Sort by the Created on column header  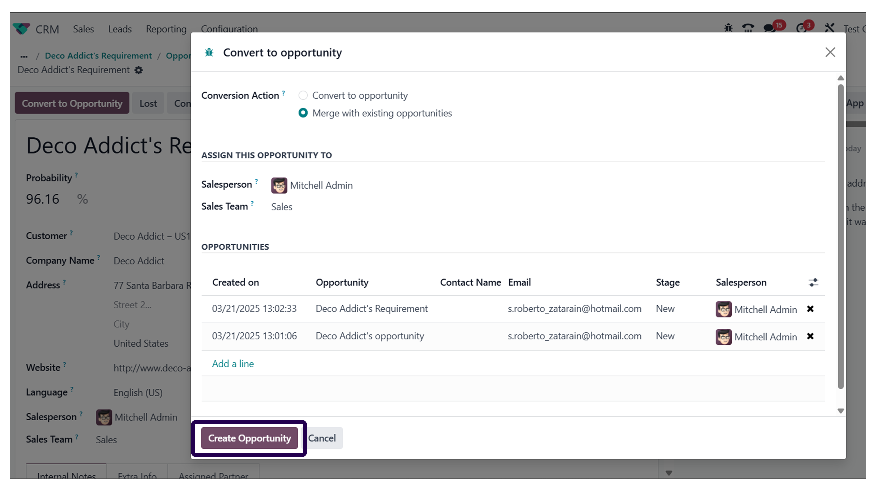(x=235, y=282)
